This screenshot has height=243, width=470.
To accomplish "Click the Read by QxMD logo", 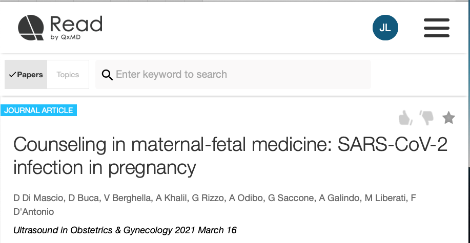I will 60,28.
